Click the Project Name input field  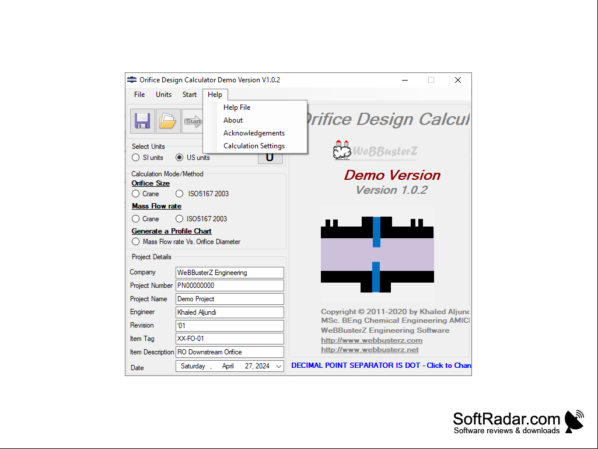pos(230,299)
